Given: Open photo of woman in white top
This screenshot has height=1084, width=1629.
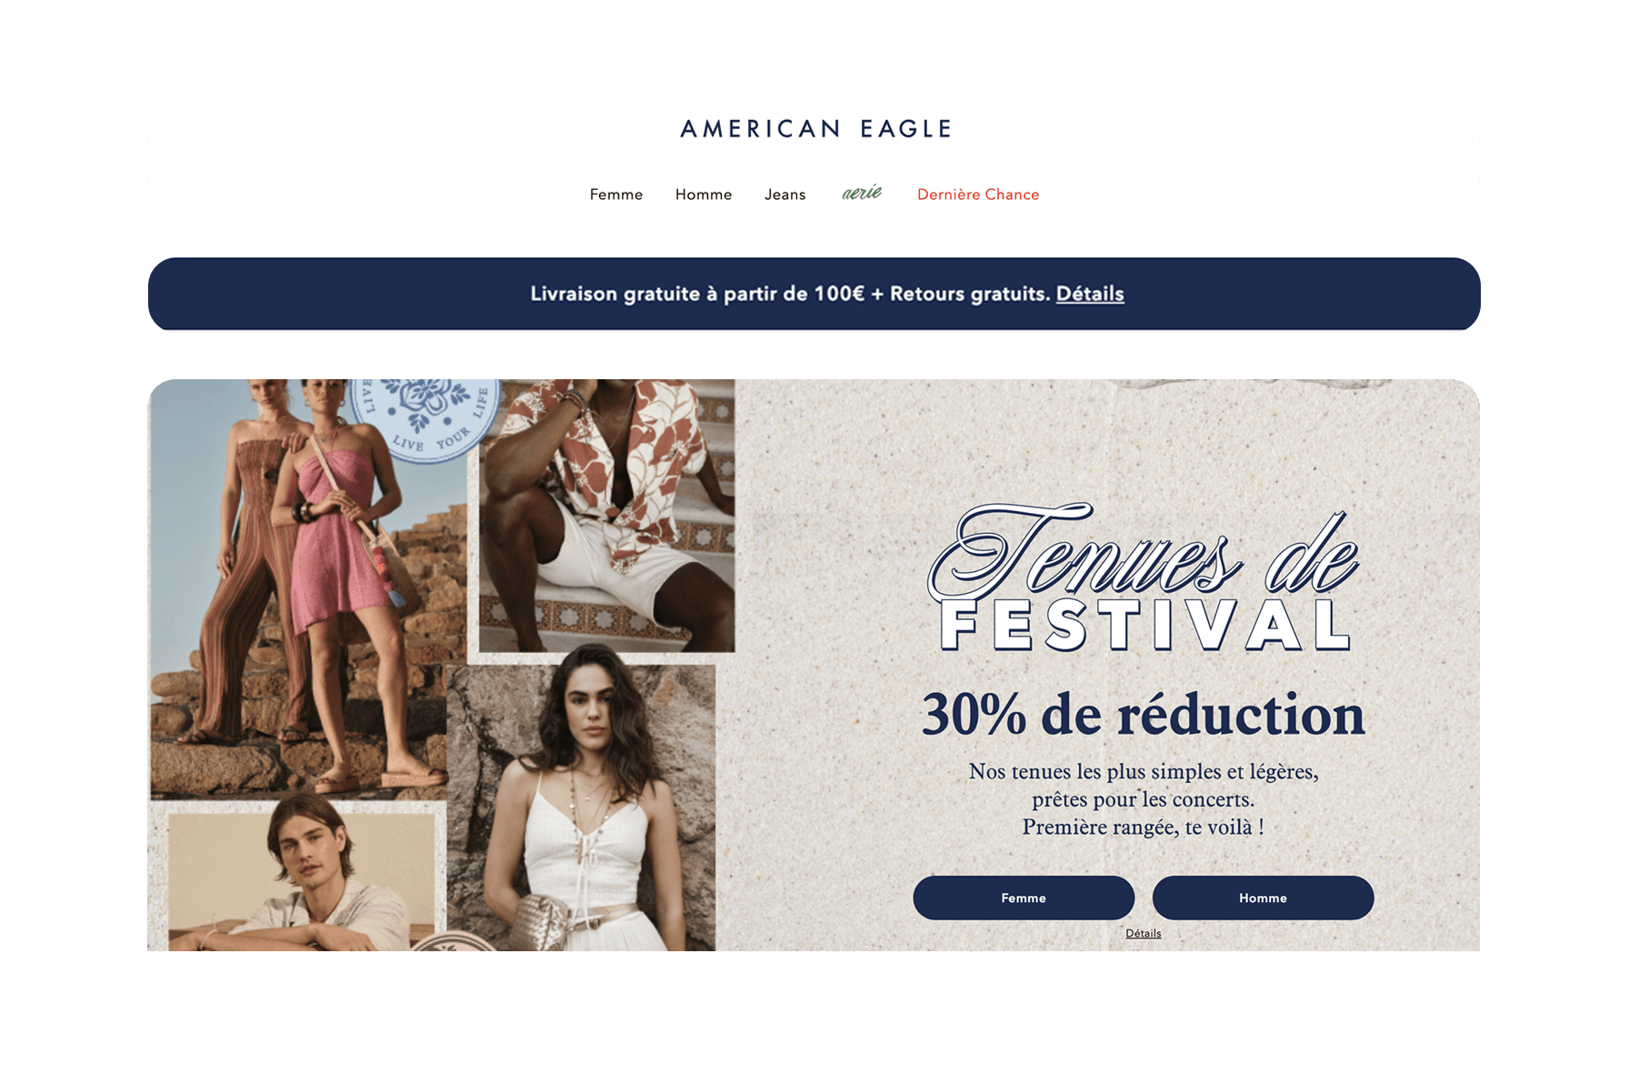Looking at the screenshot, I should click(581, 808).
